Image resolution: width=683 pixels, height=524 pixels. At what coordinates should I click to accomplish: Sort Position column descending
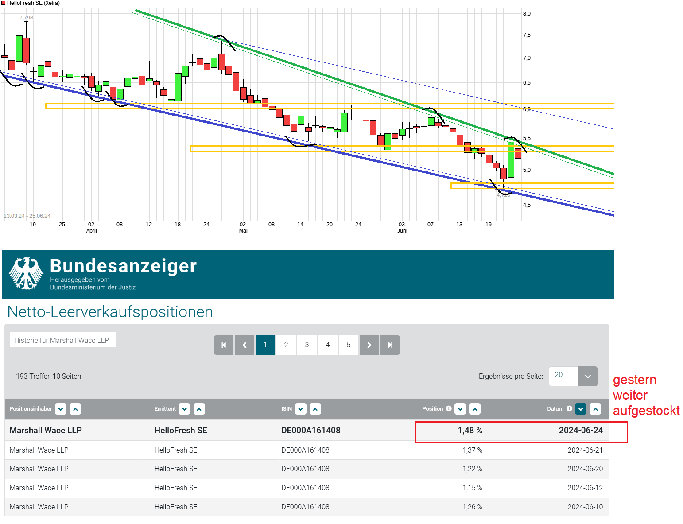tap(460, 409)
